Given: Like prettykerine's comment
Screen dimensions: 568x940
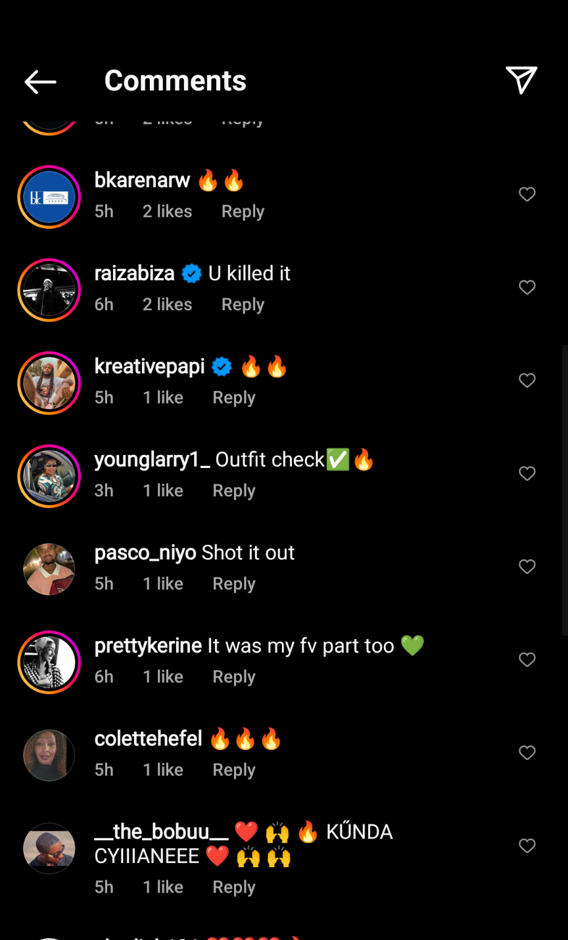Looking at the screenshot, I should [x=527, y=660].
